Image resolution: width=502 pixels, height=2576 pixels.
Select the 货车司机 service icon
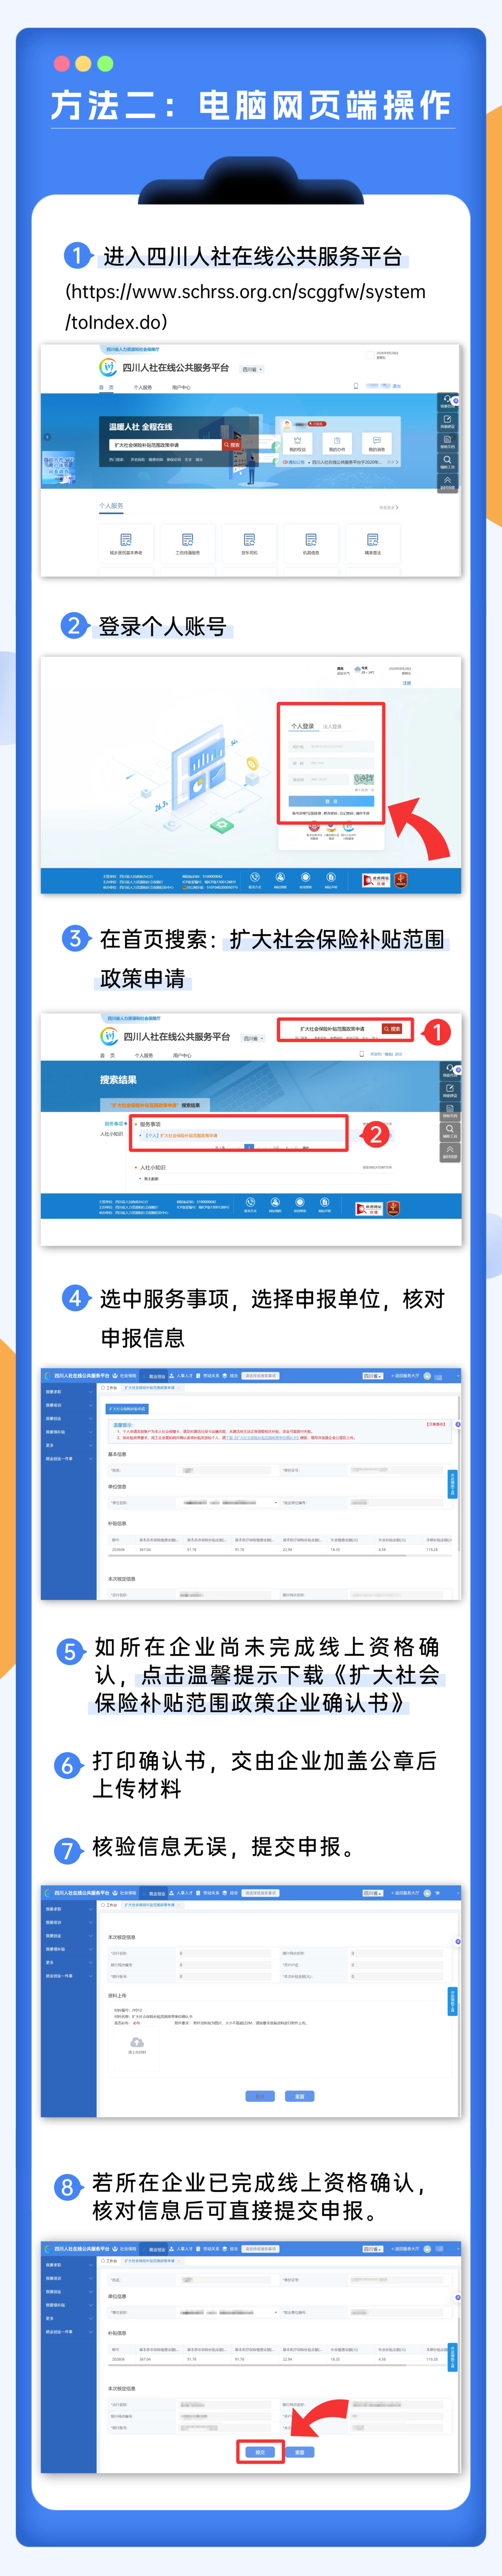click(x=250, y=543)
